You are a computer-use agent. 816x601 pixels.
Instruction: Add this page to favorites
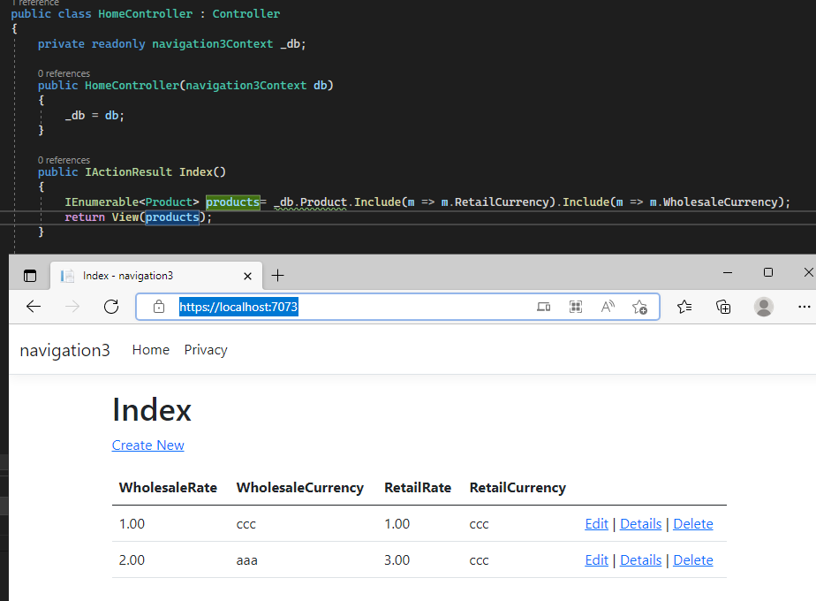pyautogui.click(x=639, y=307)
